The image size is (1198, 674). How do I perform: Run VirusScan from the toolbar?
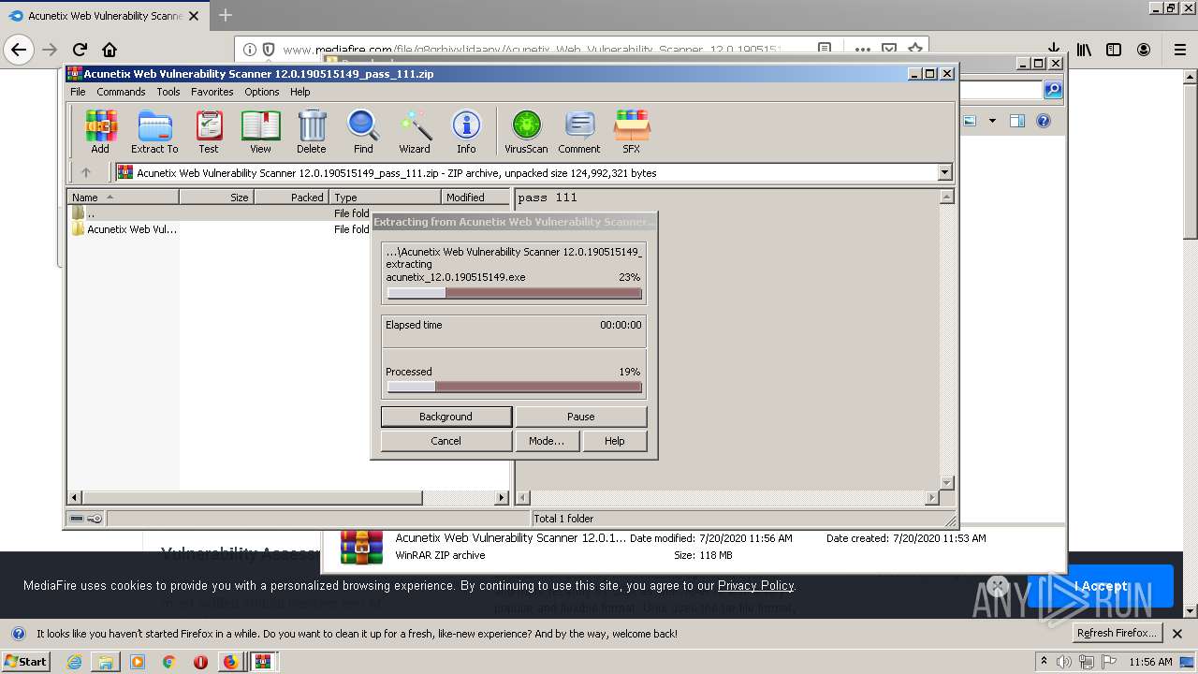pos(526,131)
